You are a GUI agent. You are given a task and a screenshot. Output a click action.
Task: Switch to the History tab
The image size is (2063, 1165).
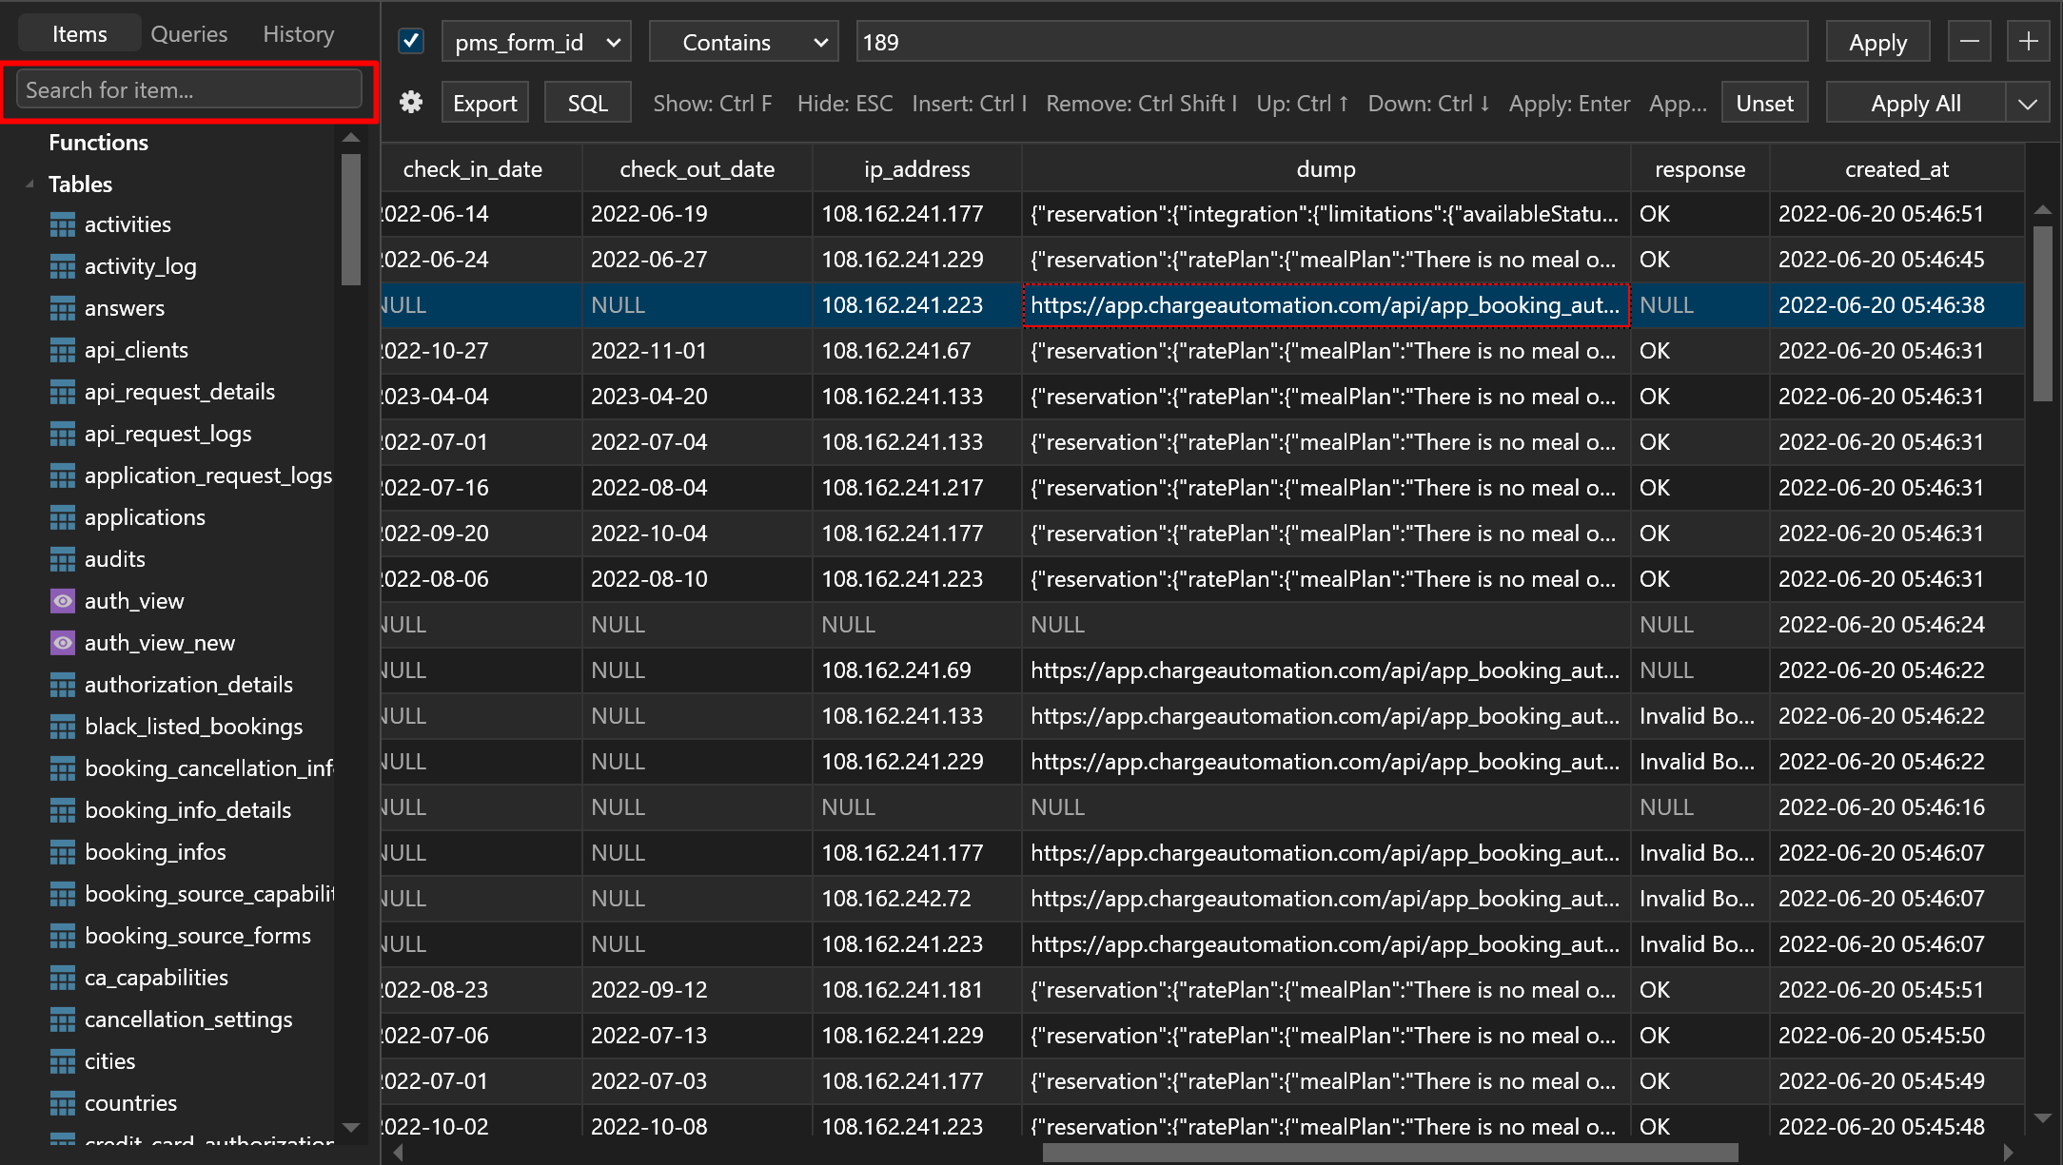(x=298, y=33)
